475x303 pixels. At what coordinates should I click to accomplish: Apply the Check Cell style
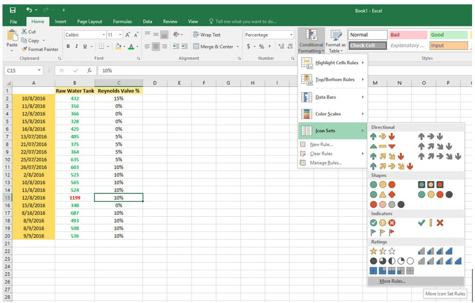pos(368,45)
